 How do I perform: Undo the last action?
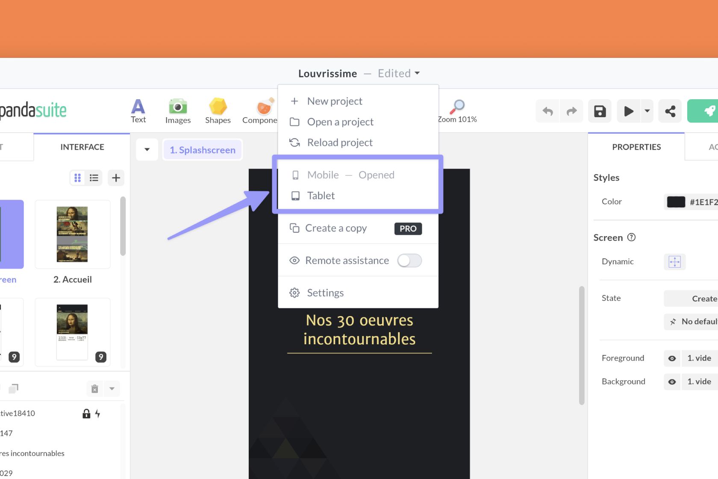(x=547, y=111)
